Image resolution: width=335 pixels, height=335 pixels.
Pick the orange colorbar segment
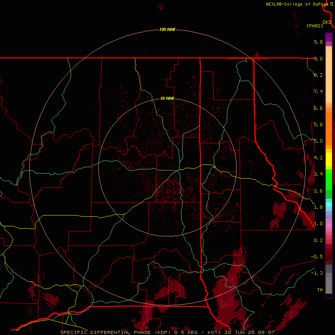point(329,128)
